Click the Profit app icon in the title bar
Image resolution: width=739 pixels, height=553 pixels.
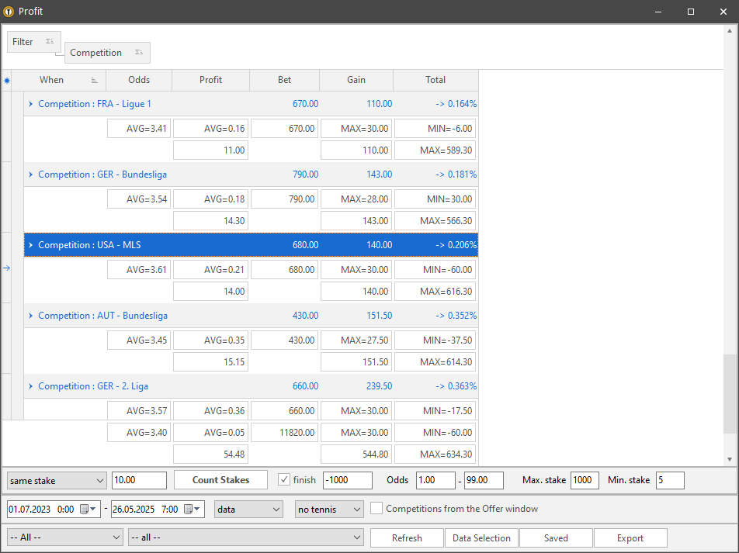click(9, 12)
